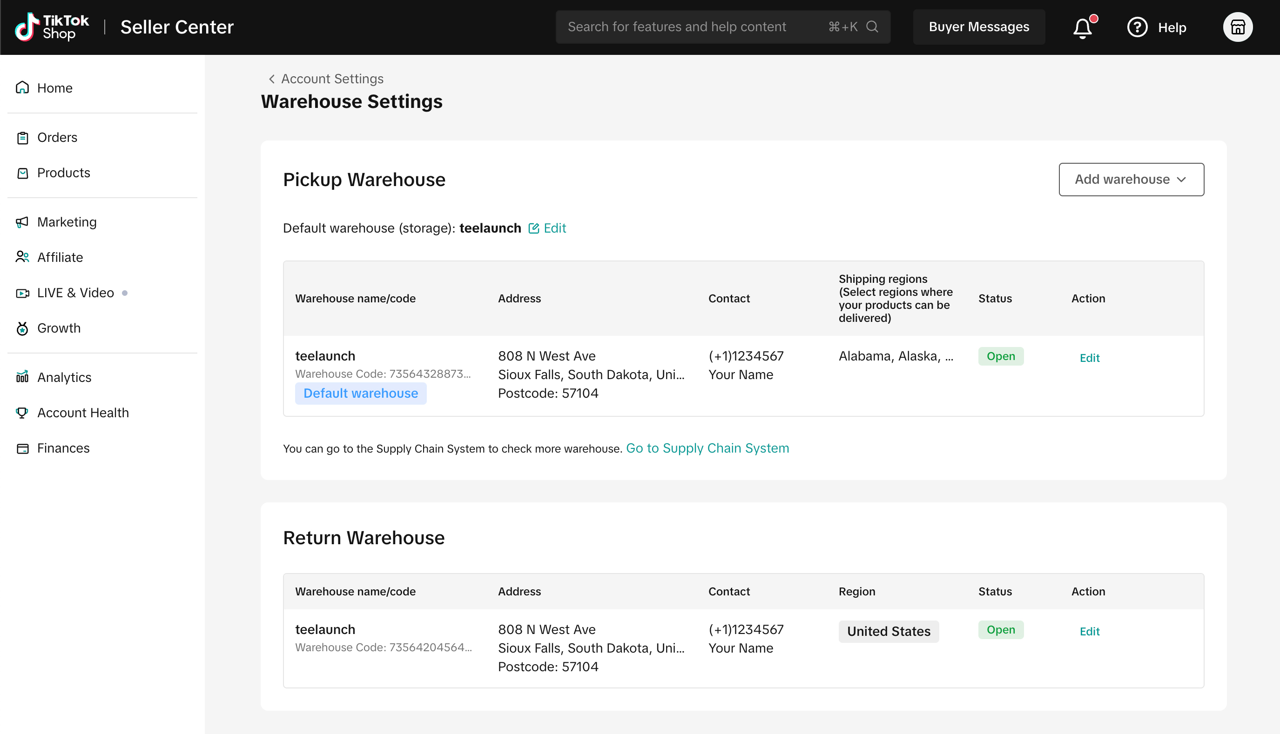The height and width of the screenshot is (734, 1280).
Task: Click pickup Postcode: 57104 text
Action: 548,393
